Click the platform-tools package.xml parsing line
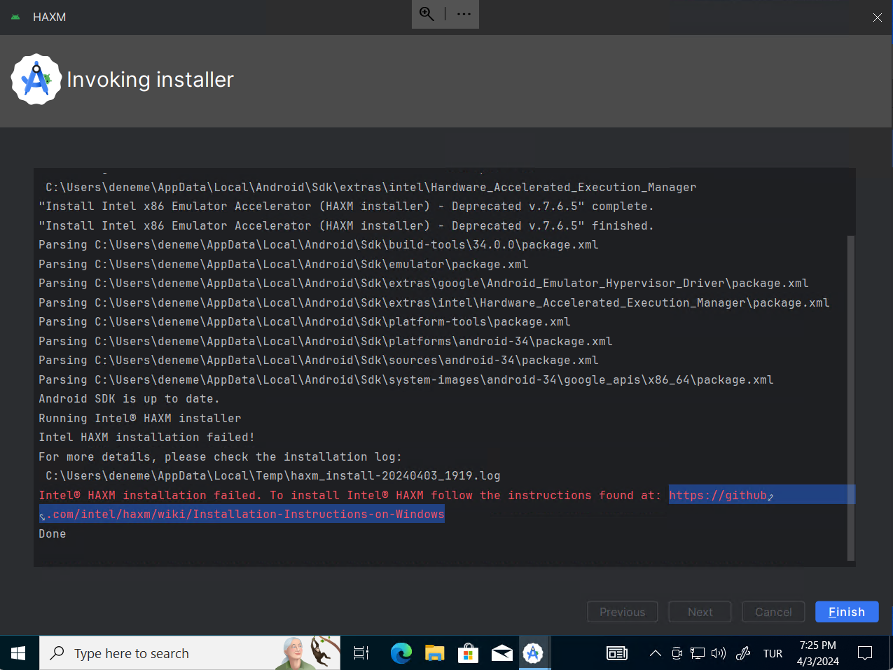893x670 pixels. pos(305,321)
